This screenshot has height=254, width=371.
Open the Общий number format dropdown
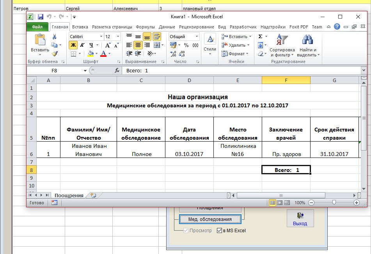pyautogui.click(x=197, y=37)
